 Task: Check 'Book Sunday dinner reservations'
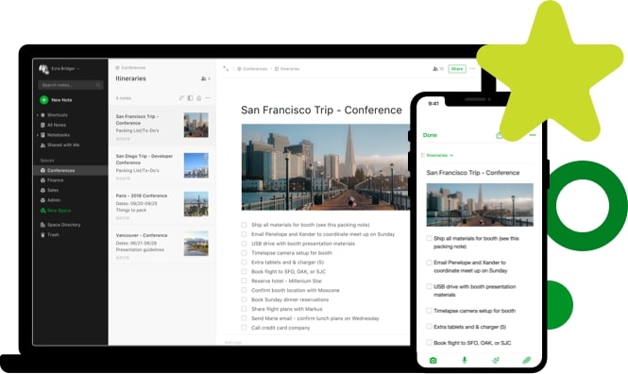(244, 299)
